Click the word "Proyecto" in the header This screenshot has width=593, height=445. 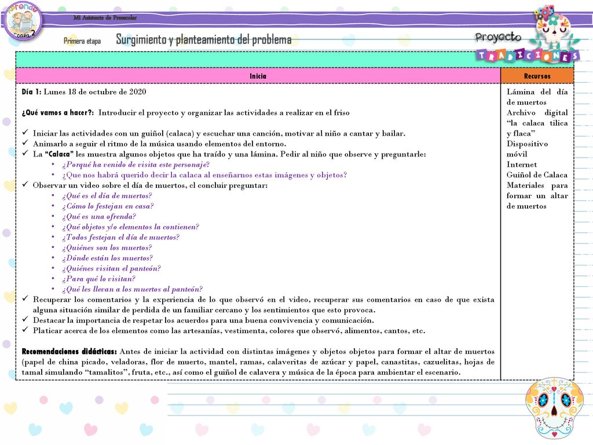pyautogui.click(x=498, y=37)
